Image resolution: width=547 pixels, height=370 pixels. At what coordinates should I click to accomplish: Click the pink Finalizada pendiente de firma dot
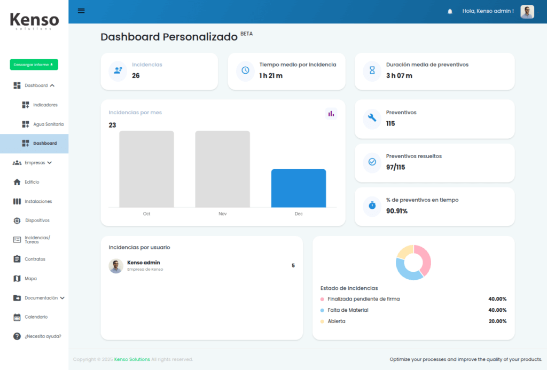tap(322, 299)
